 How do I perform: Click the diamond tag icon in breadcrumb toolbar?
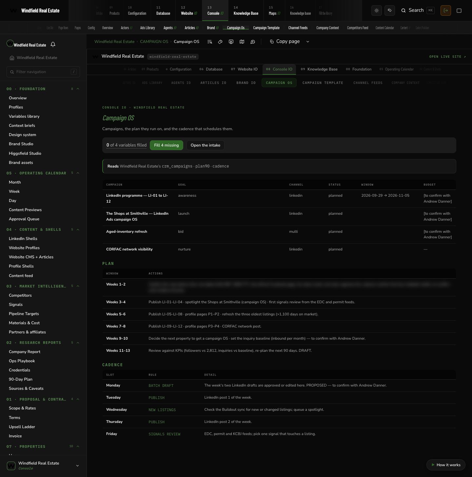[220, 42]
